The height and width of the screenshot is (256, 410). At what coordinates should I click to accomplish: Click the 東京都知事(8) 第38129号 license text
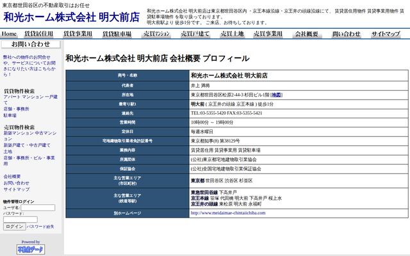[x=215, y=141]
